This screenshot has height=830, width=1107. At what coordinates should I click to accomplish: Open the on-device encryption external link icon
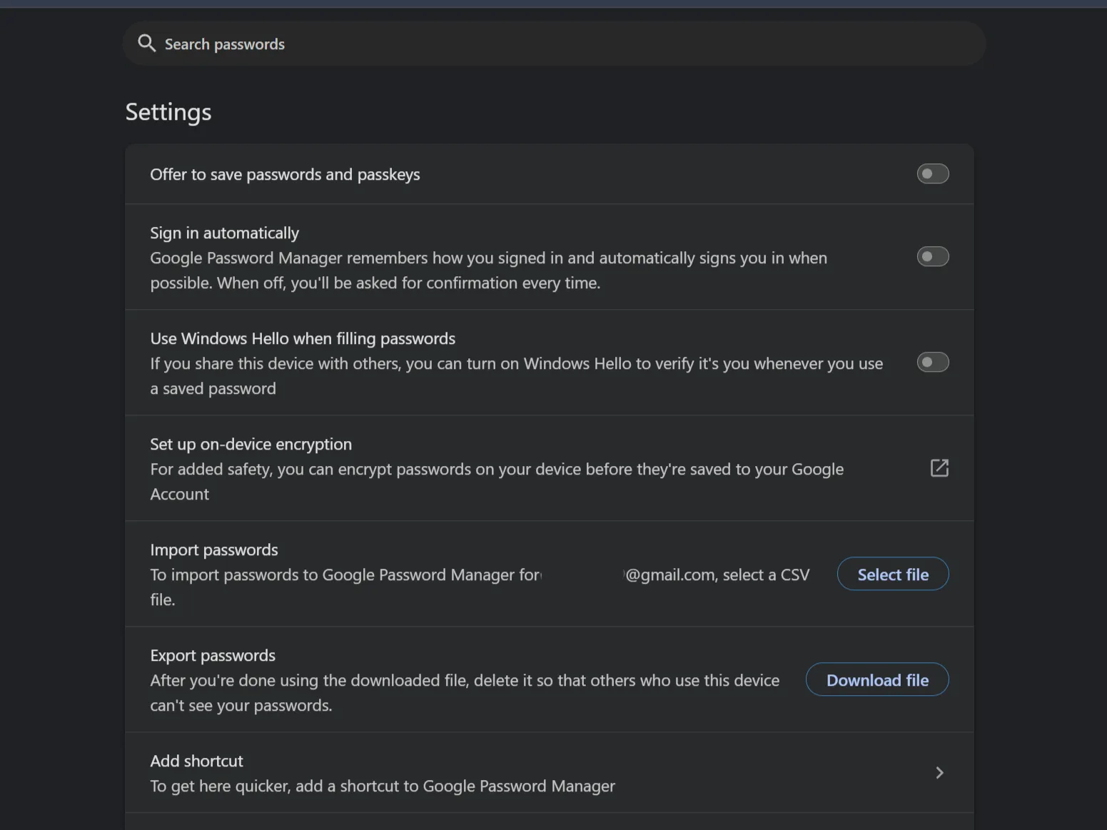point(939,468)
